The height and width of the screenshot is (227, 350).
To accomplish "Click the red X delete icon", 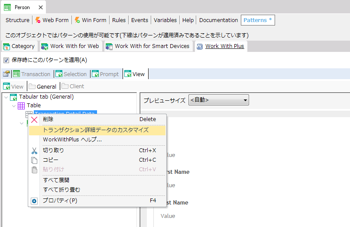I will click(34, 120).
